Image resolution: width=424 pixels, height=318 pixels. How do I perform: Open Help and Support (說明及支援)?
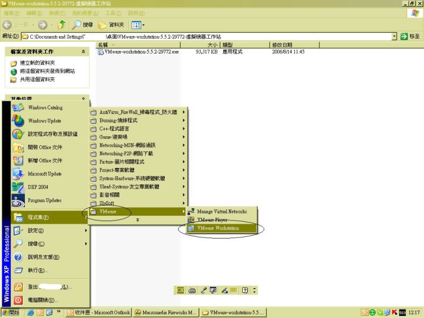(50, 257)
